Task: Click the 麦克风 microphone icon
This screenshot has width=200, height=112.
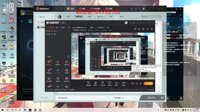Action: pyautogui.click(x=116, y=83)
